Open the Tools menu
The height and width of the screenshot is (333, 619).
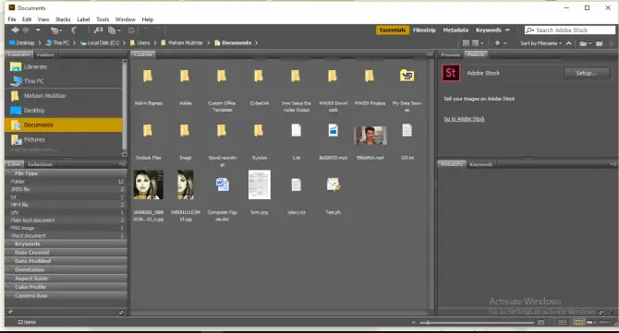(x=103, y=19)
